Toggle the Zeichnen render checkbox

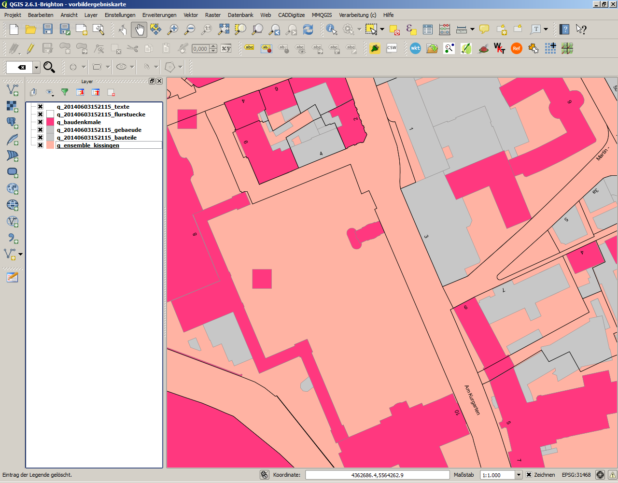point(529,475)
